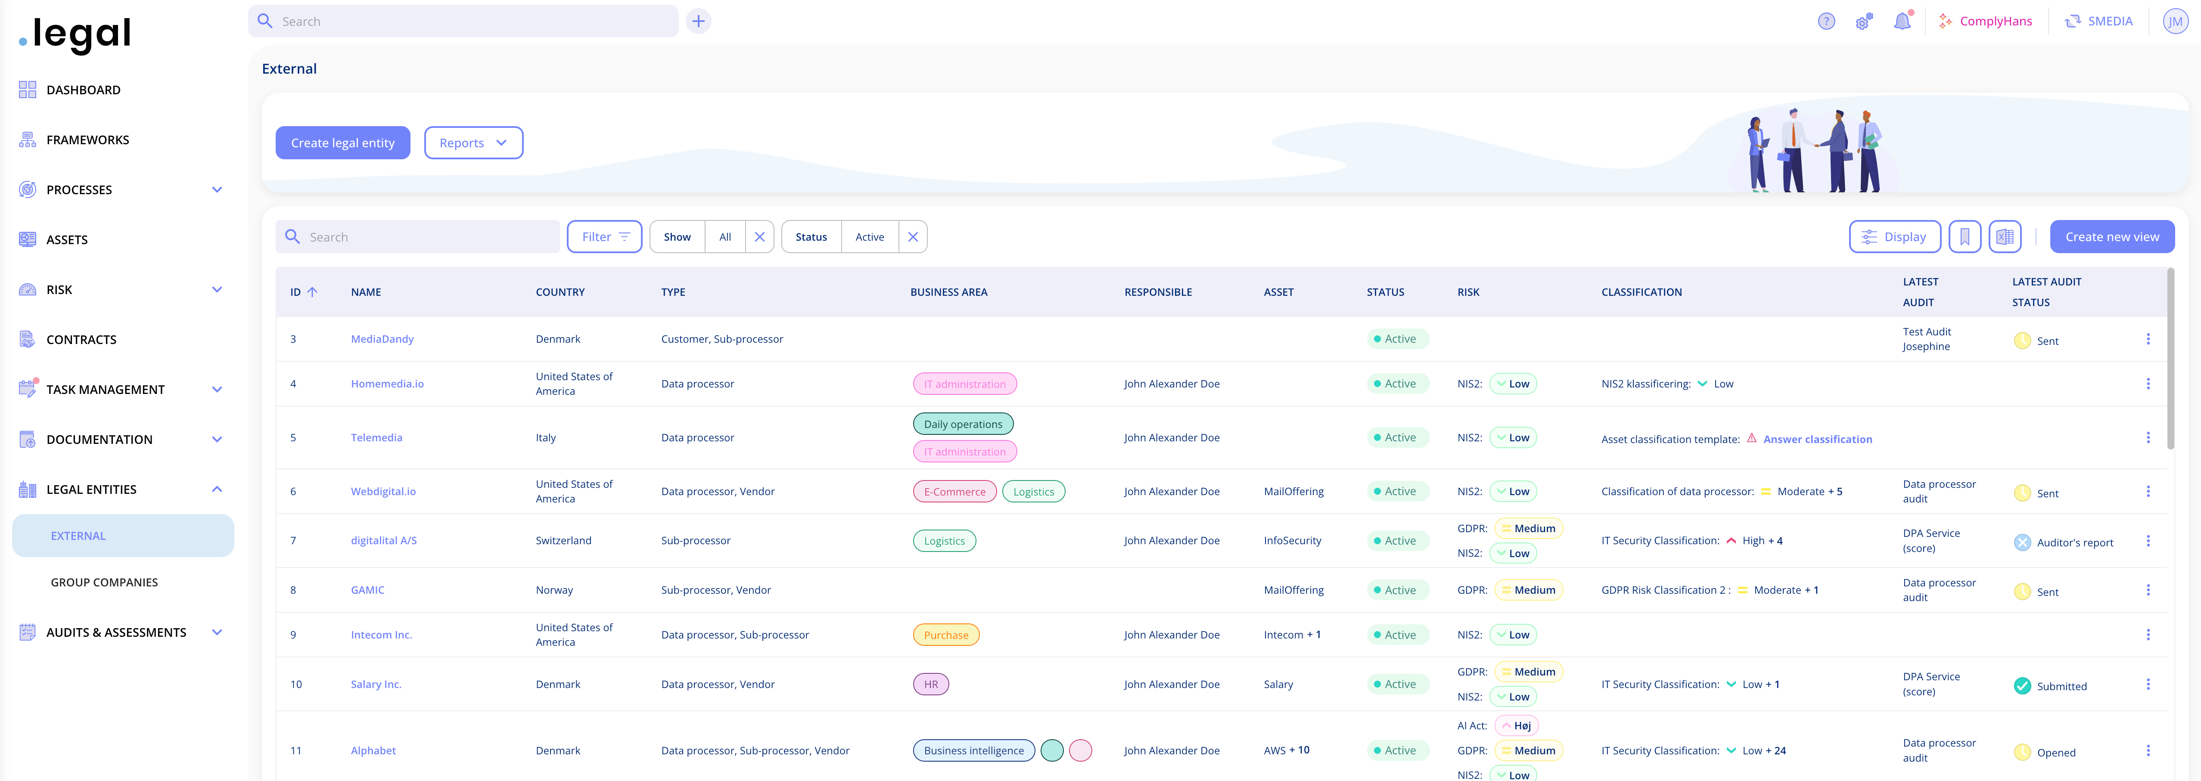Open row actions menu for Salary Inc.
Image resolution: width=2201 pixels, height=781 pixels.
tap(2147, 685)
